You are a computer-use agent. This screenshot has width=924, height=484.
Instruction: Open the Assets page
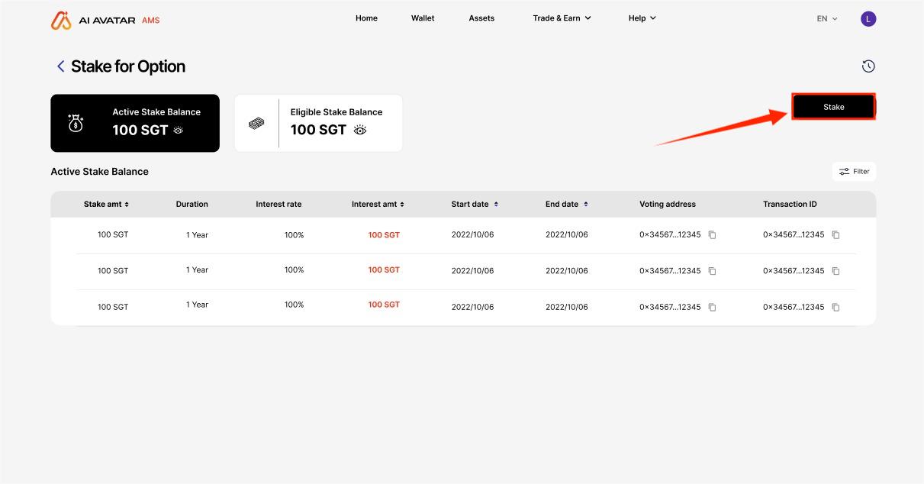point(481,18)
